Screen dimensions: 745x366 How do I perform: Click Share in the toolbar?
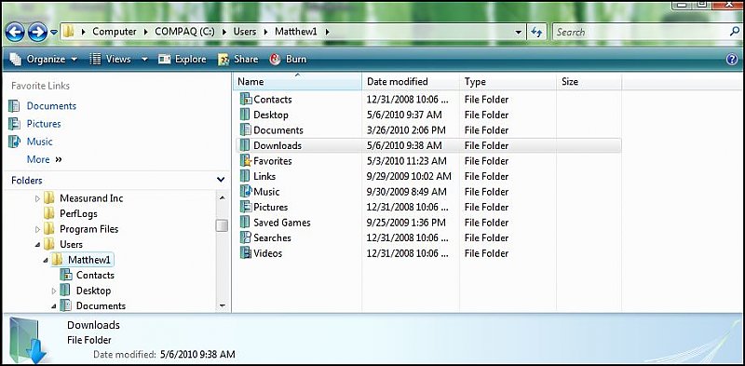(238, 60)
